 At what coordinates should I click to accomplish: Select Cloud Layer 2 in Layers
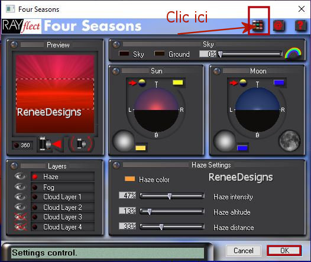63,207
